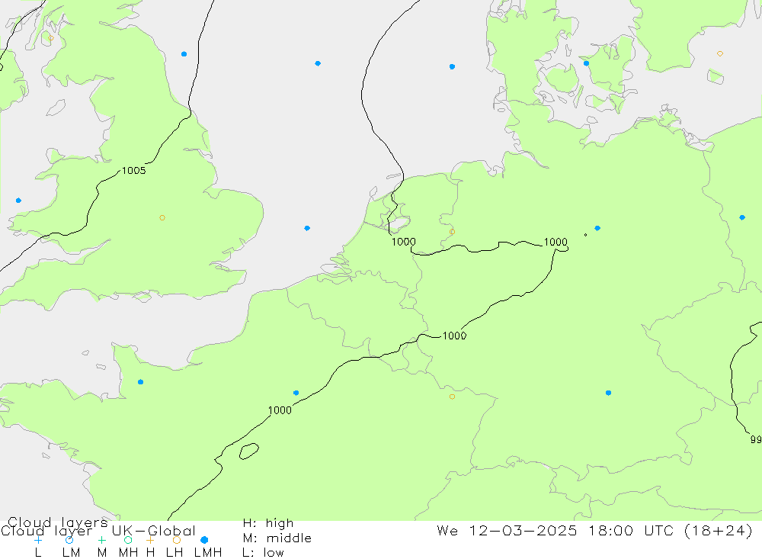Image resolution: width=762 pixels, height=559 pixels.
Task: Select the blue marker off the East Anglia coast
Action: [307, 228]
